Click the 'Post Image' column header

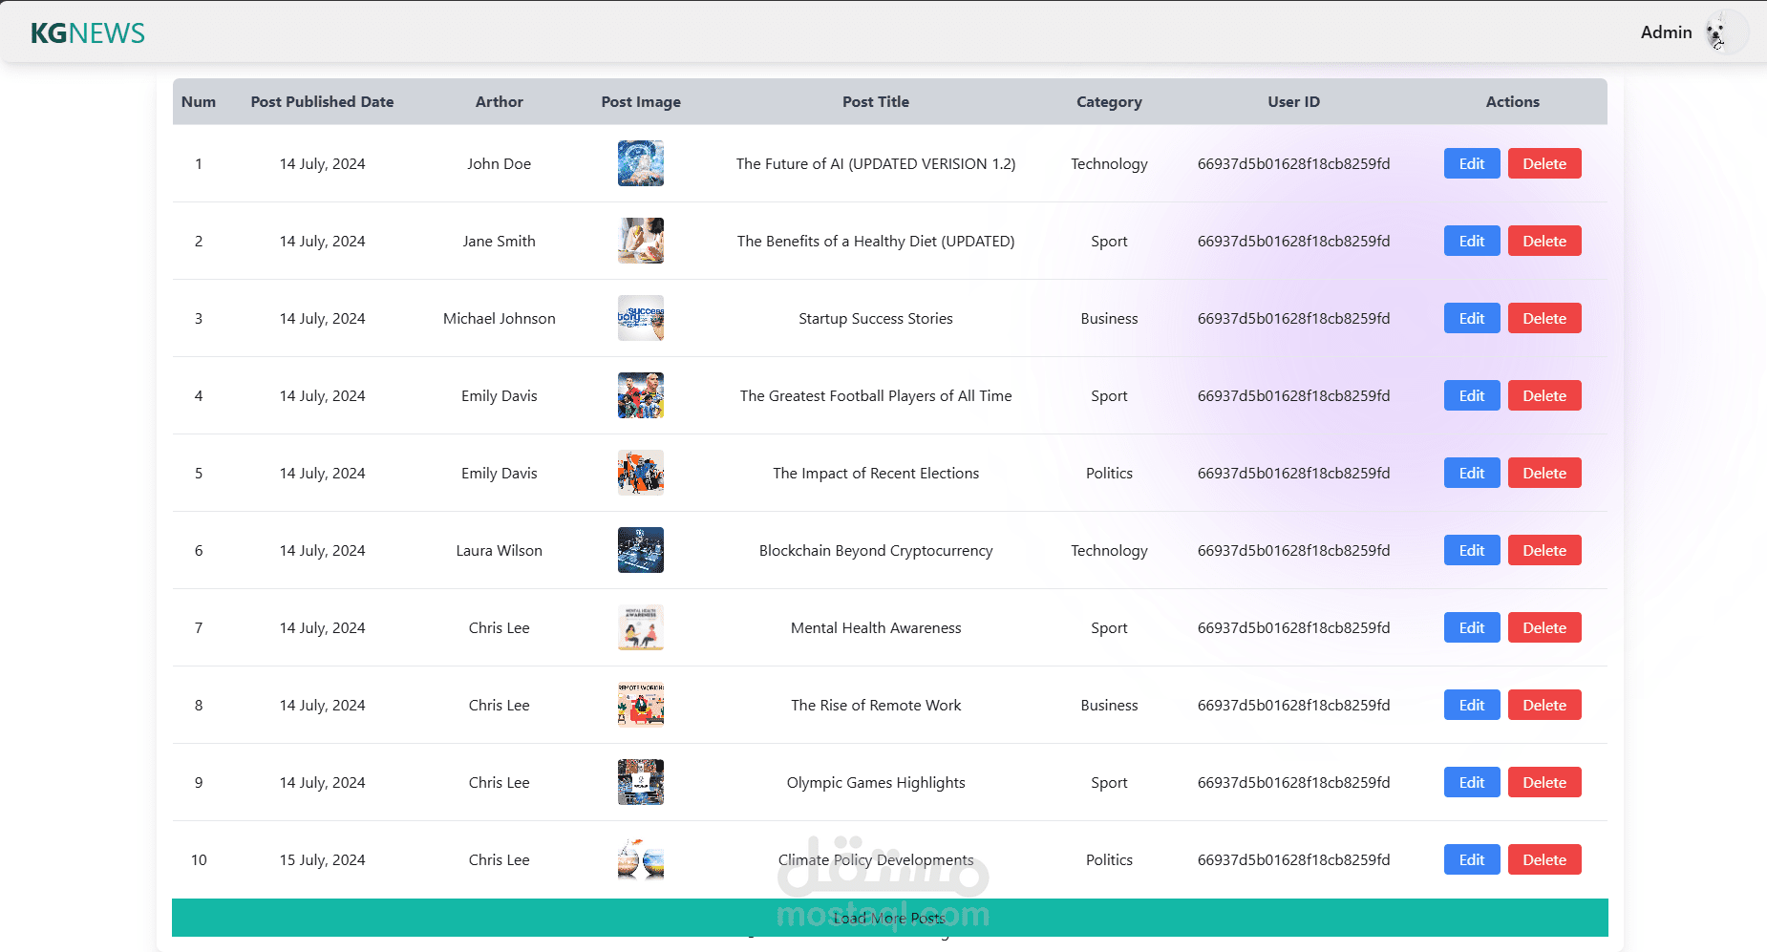[x=641, y=102]
